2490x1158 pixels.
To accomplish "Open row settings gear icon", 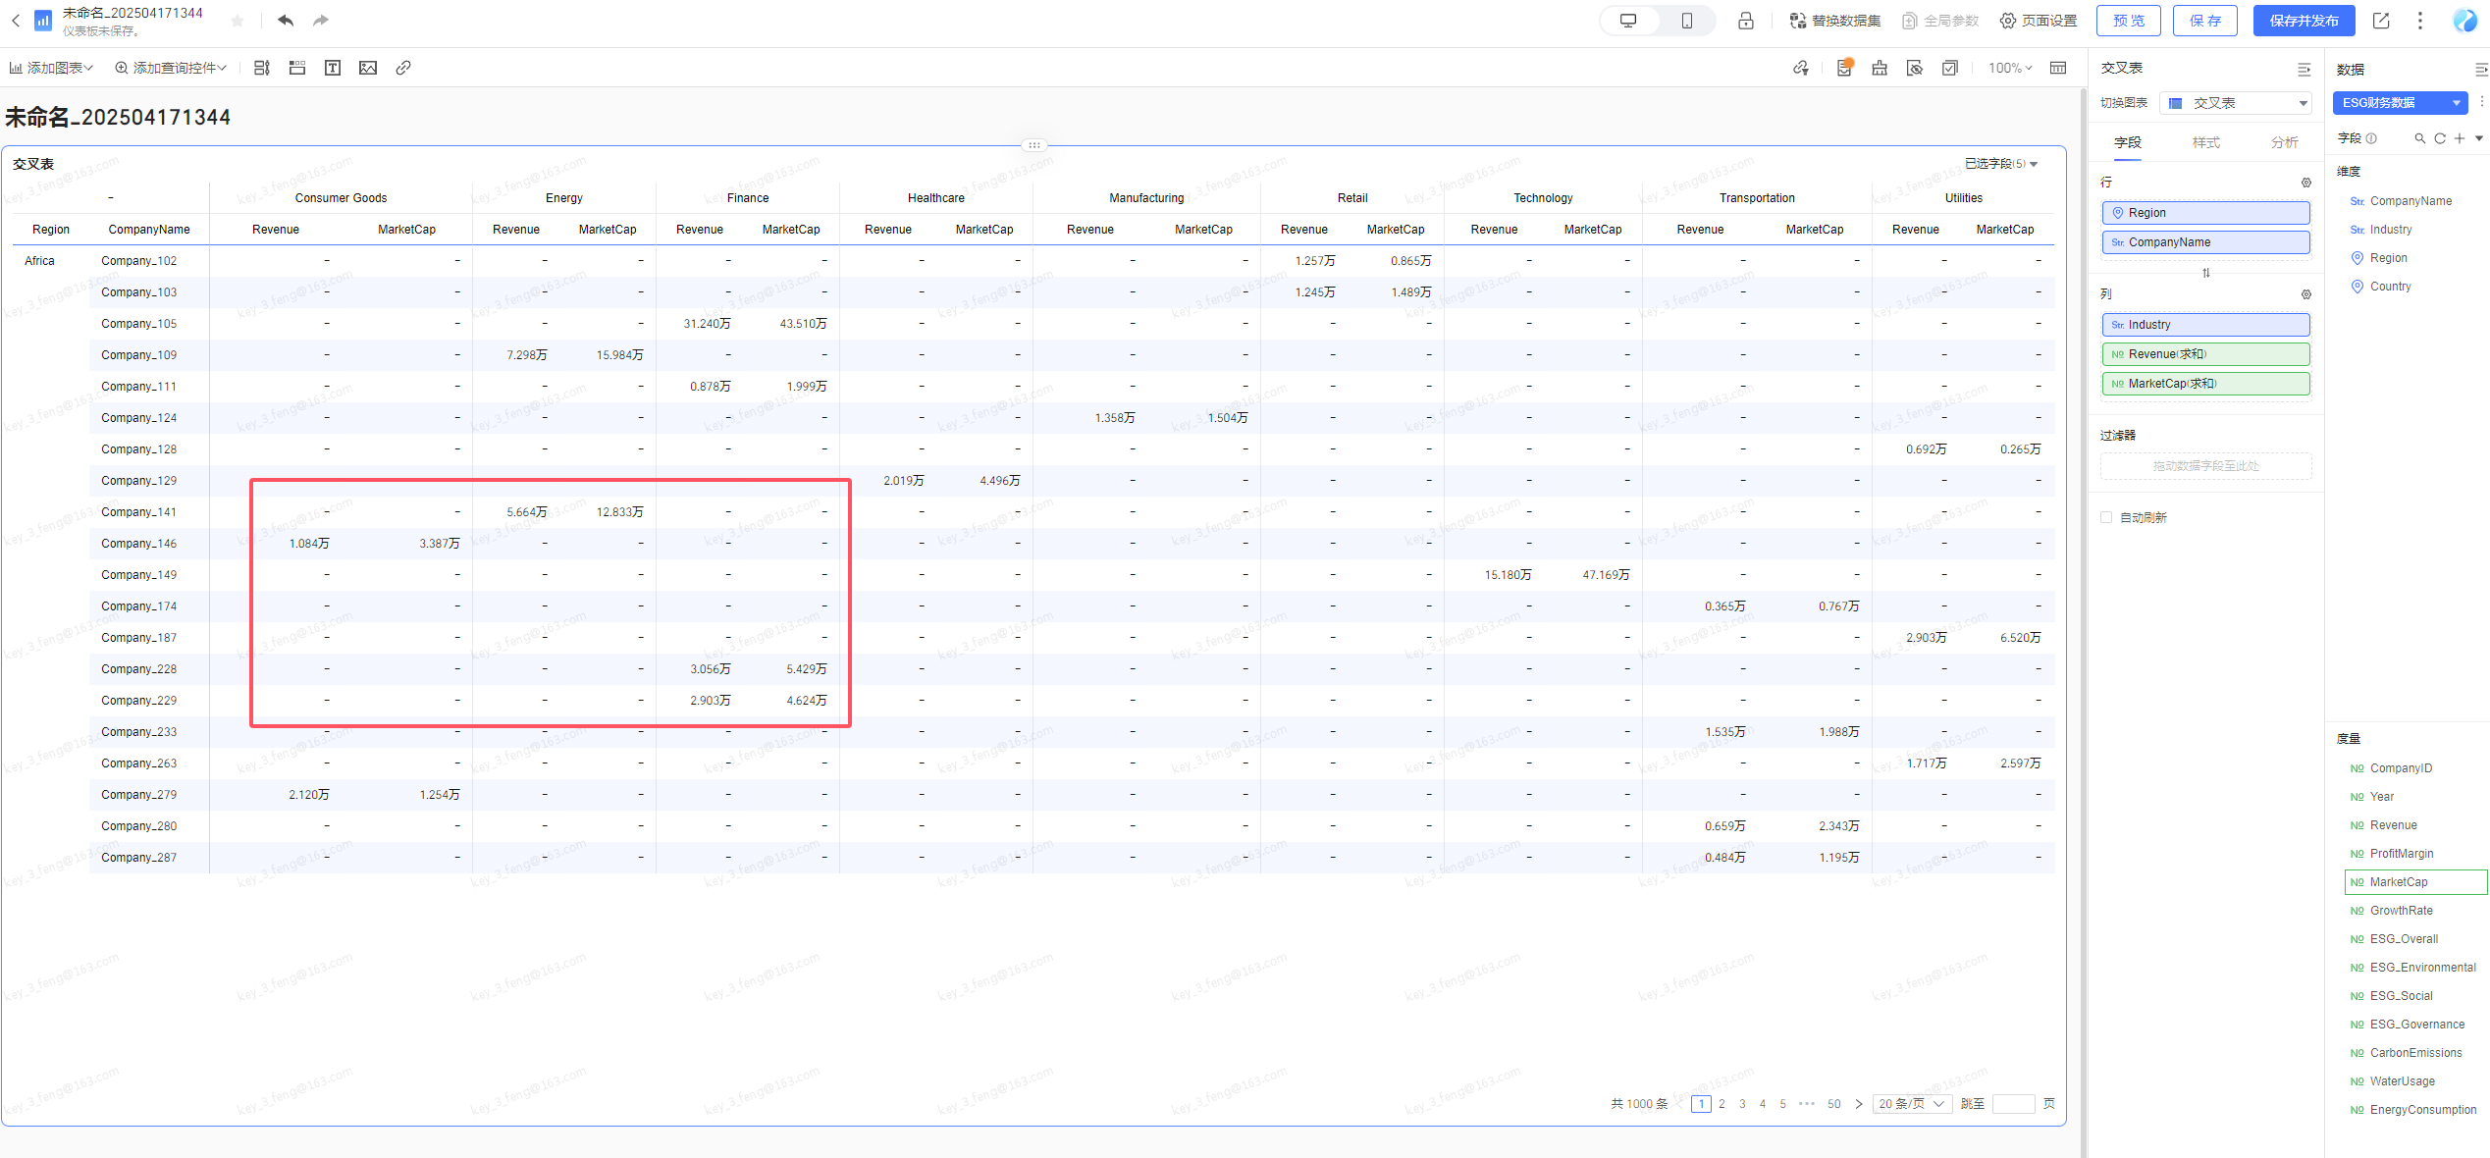I will click(2306, 183).
